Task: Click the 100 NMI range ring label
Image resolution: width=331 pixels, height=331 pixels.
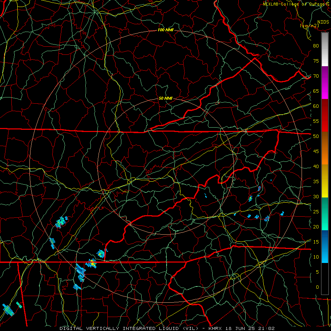Action: pyautogui.click(x=165, y=30)
